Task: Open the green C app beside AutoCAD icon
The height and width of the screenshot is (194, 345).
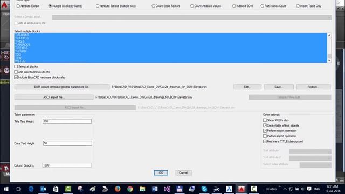Action: click(254, 189)
